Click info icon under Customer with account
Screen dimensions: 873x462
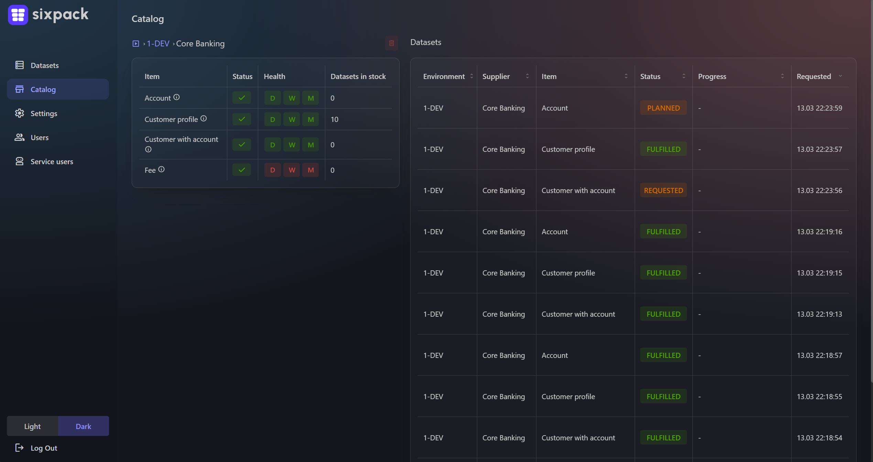click(148, 149)
